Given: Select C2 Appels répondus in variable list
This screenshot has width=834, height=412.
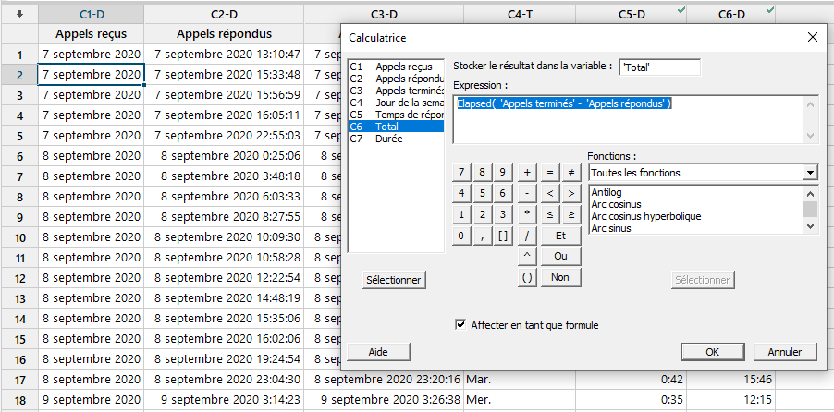Looking at the screenshot, I should pos(395,79).
